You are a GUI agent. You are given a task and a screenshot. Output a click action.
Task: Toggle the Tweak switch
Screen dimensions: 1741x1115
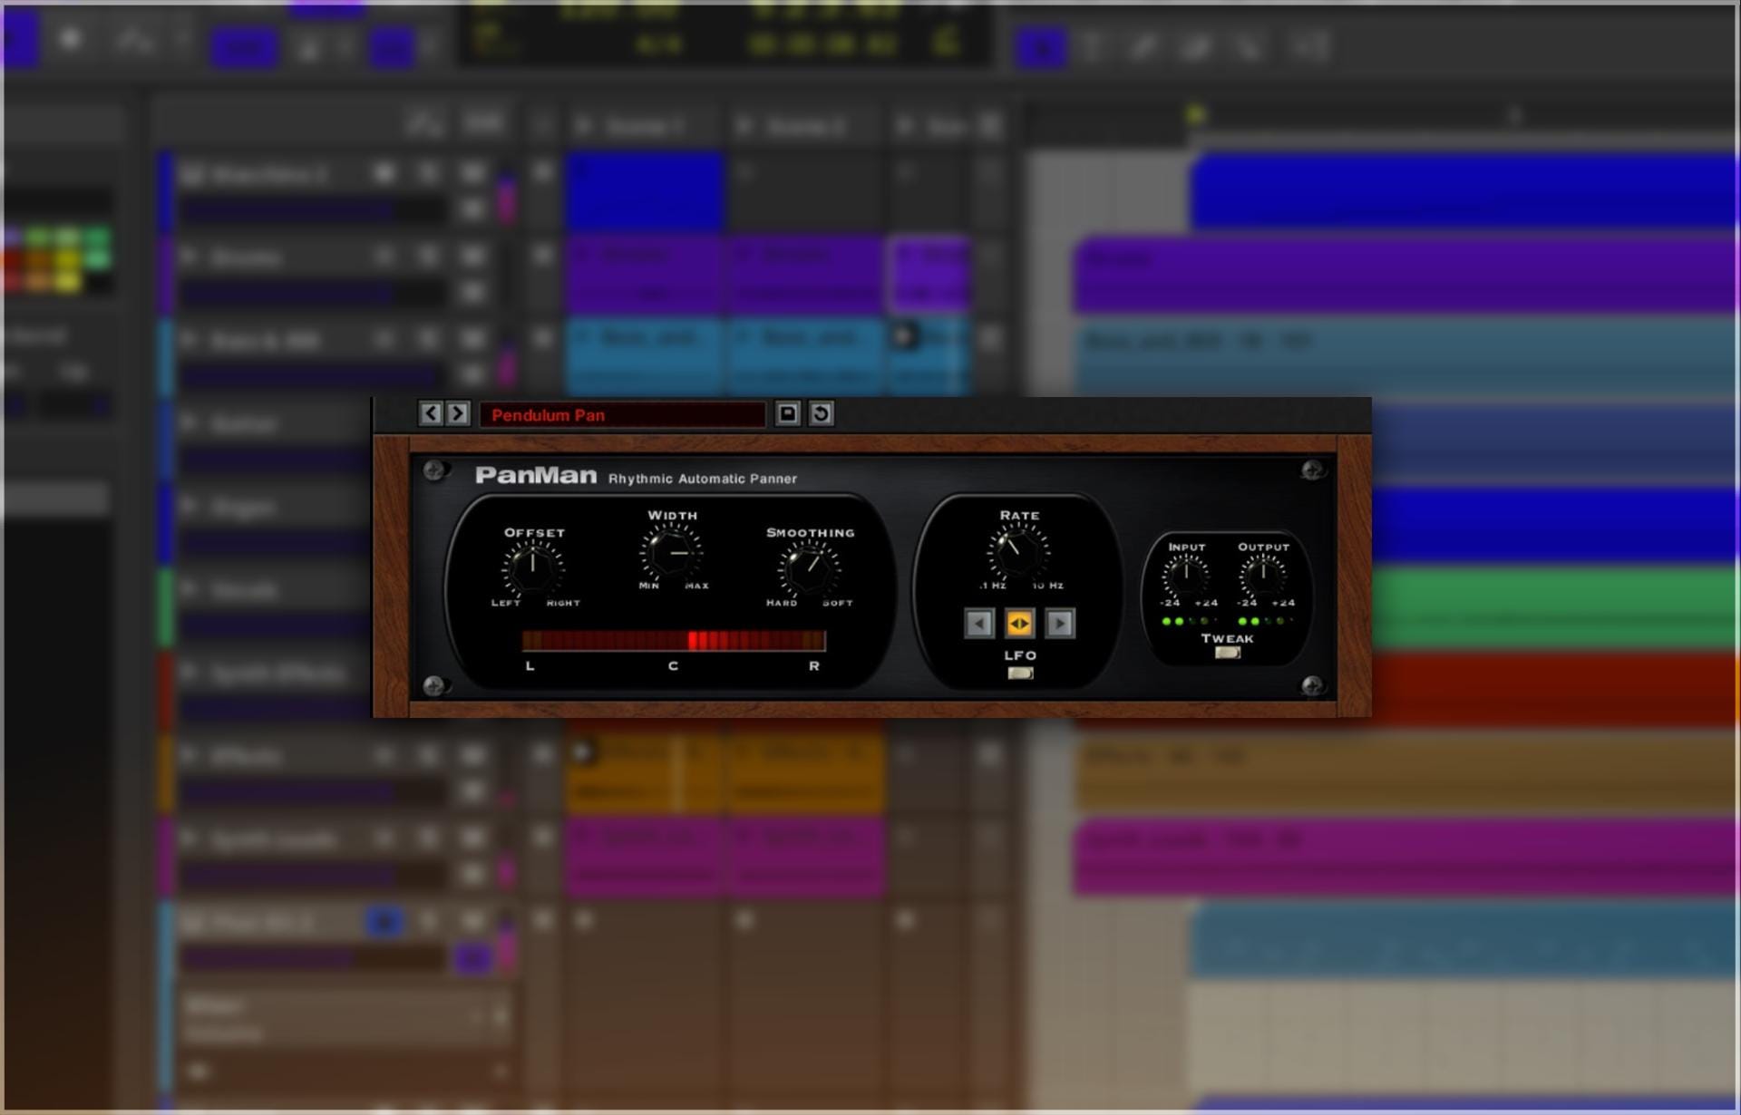click(x=1228, y=652)
